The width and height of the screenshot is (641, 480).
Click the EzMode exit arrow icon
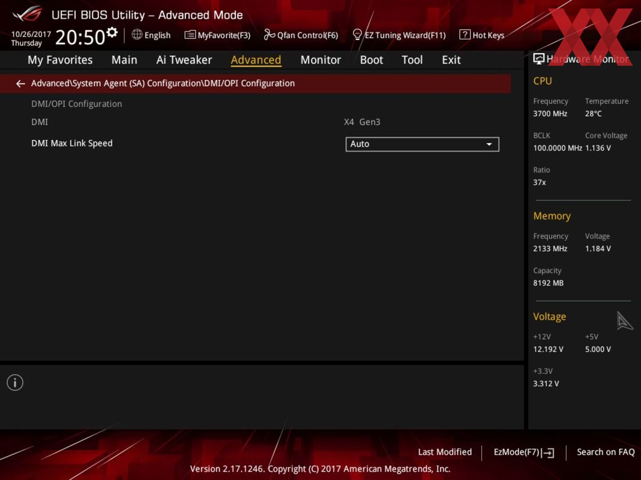point(548,453)
